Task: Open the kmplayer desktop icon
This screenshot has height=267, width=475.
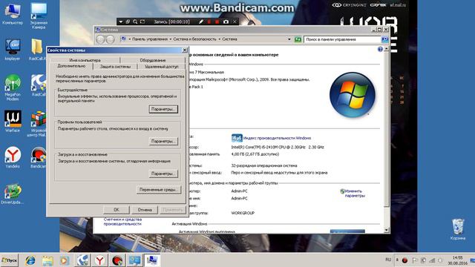Action: click(x=13, y=49)
